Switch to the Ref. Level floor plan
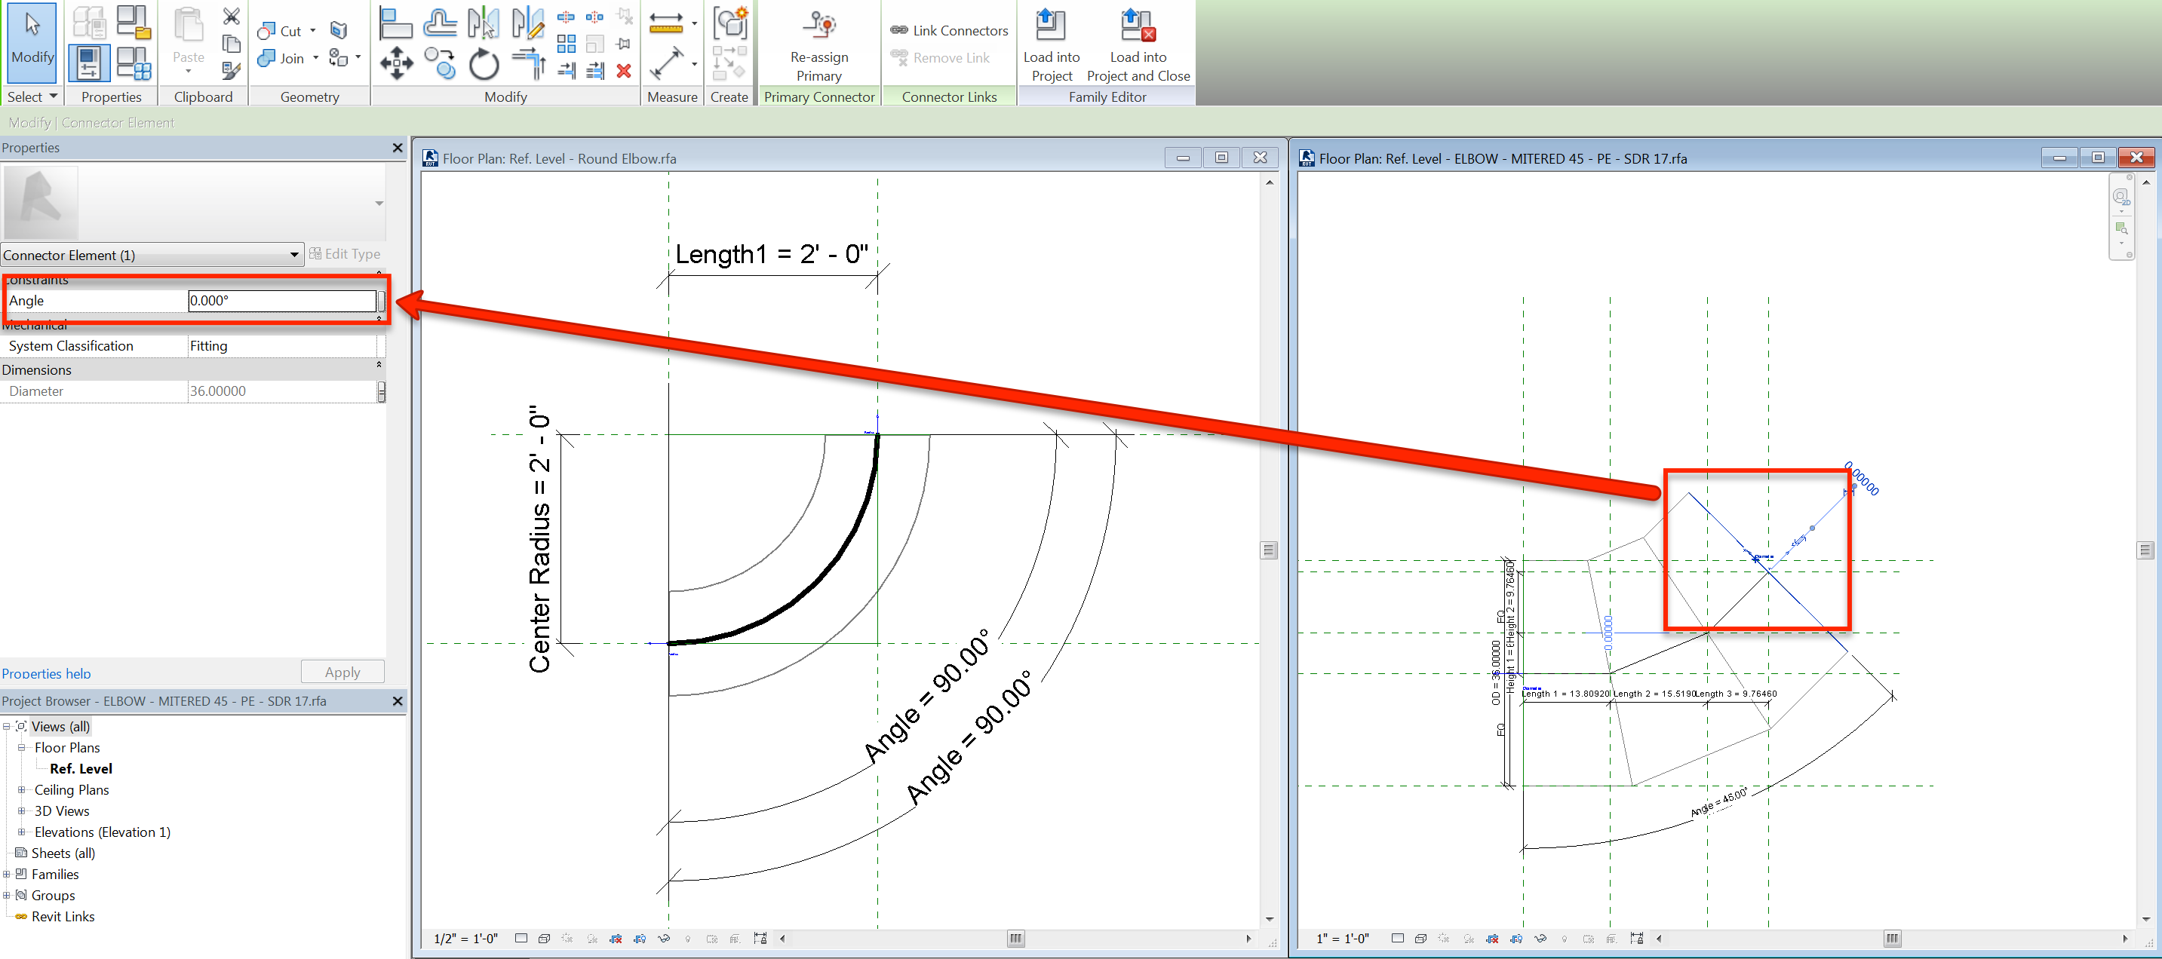Viewport: 2162px width, 959px height. (81, 768)
